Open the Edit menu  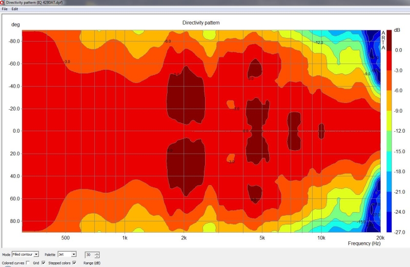tap(15, 9)
